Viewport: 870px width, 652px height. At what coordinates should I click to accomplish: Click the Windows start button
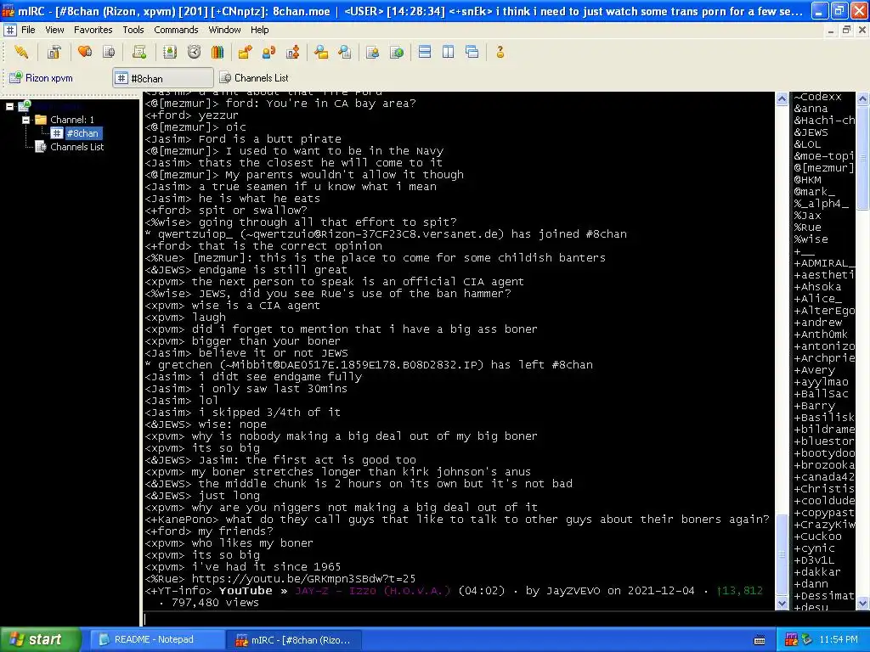40,639
